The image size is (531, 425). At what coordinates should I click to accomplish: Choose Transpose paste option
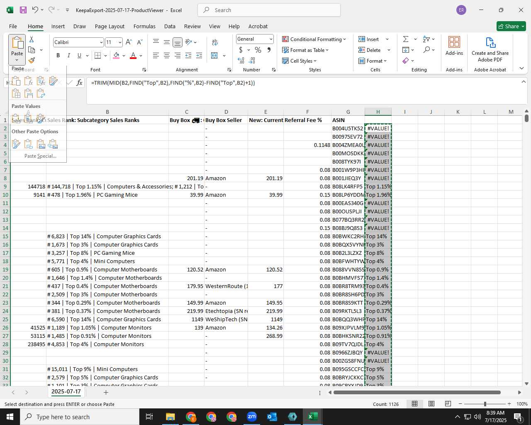(41, 93)
